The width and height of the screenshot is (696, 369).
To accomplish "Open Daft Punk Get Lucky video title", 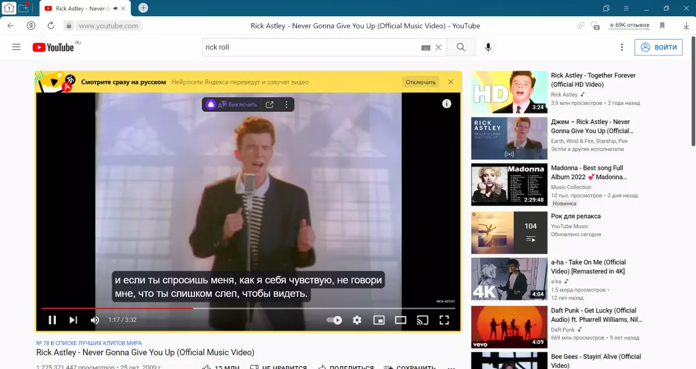I will pyautogui.click(x=596, y=315).
